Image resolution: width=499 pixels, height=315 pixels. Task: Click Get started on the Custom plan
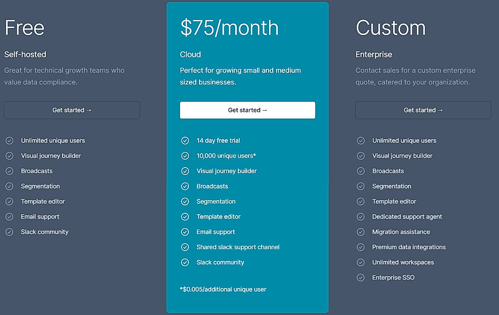point(423,110)
